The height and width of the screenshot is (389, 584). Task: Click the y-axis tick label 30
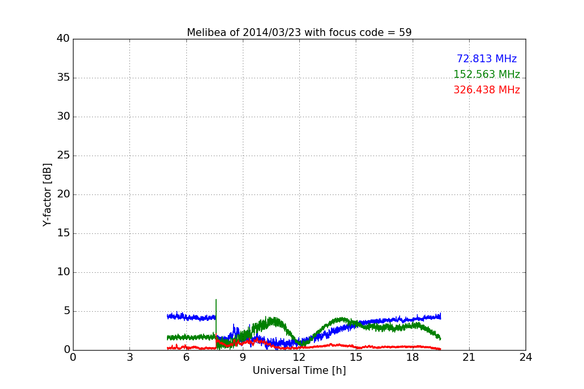pyautogui.click(x=63, y=117)
